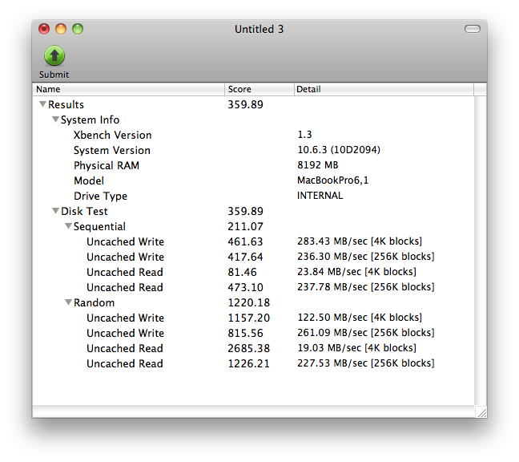Click the 8192 MB RAM value

[x=318, y=165]
